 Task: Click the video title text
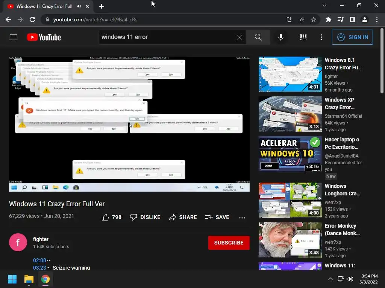coord(57,204)
